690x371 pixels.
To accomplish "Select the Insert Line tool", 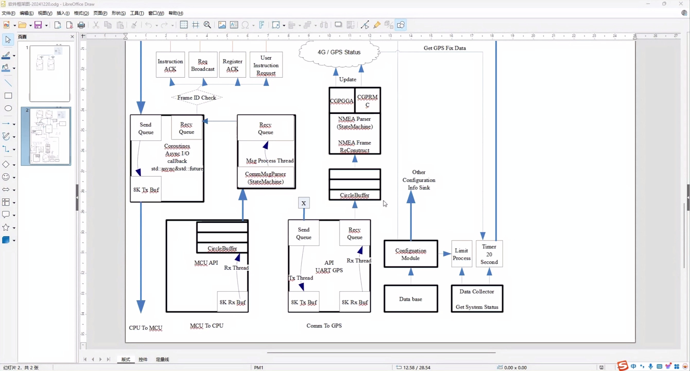I will (x=8, y=83).
